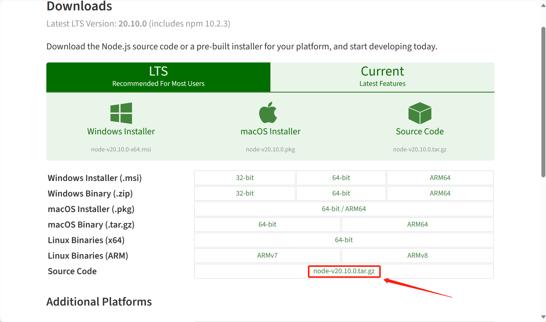Download Linux Binaries ARMv7
This screenshot has height=322, width=546.
(x=267, y=256)
